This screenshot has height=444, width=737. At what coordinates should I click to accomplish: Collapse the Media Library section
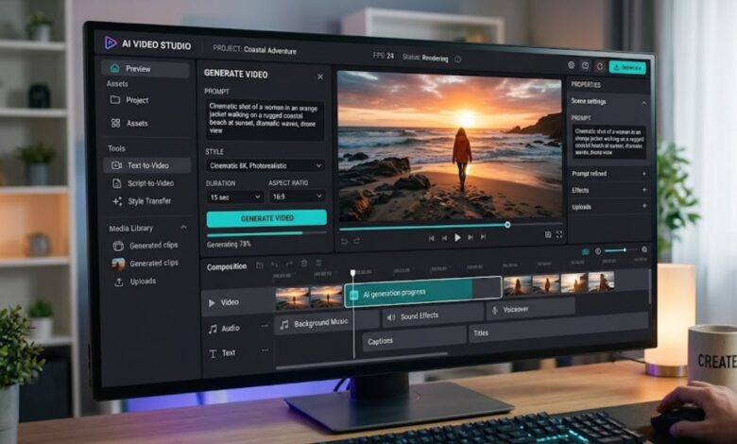click(183, 228)
